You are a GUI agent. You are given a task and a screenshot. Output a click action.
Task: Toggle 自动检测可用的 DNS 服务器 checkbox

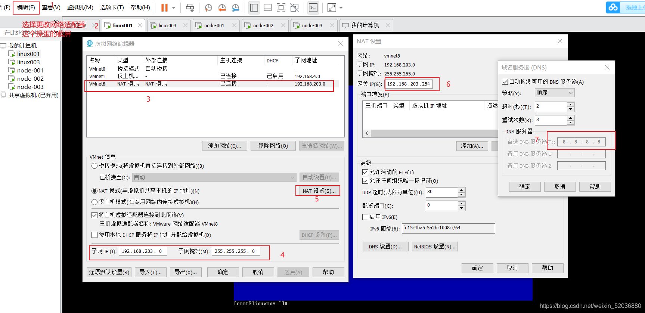[505, 82]
